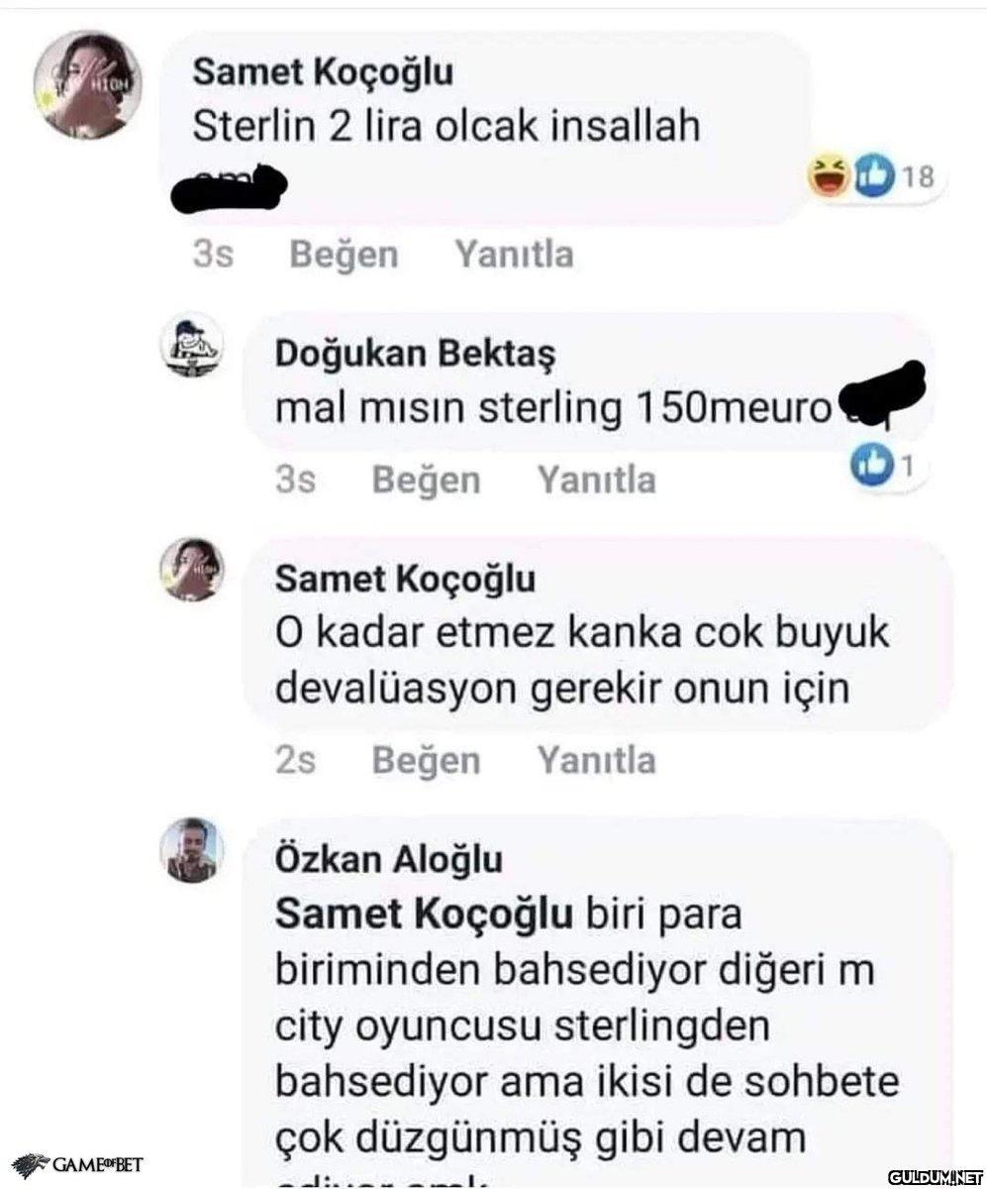Screen dimensions: 987x1189
Task: Click the bold Samet Koçoğlu mention in Özkan's comment
Action: (x=424, y=914)
